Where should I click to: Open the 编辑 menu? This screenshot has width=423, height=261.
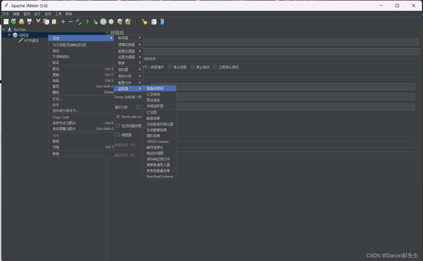pyautogui.click(x=16, y=14)
